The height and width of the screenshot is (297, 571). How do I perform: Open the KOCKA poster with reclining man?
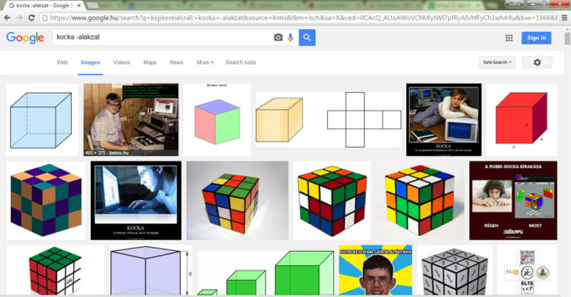(444, 120)
